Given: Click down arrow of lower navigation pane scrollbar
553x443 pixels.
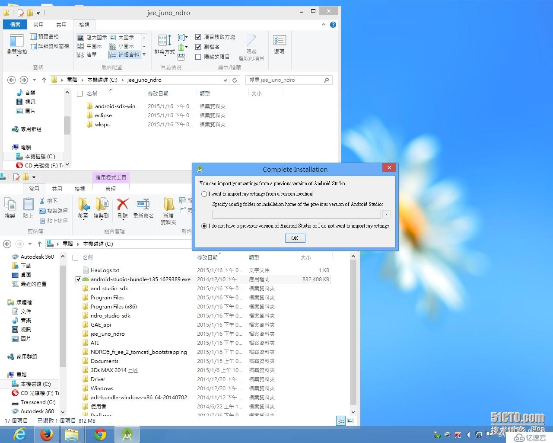Looking at the screenshot, I should pyautogui.click(x=63, y=412).
